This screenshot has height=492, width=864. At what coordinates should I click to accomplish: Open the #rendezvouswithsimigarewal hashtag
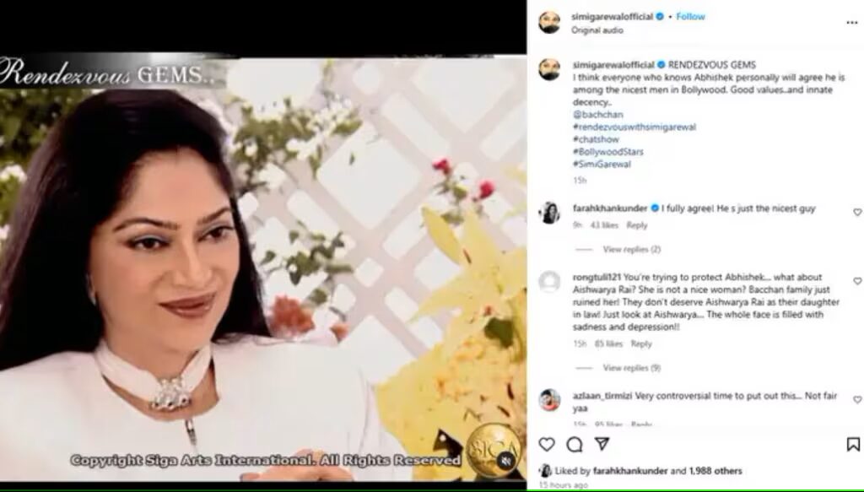coord(634,127)
